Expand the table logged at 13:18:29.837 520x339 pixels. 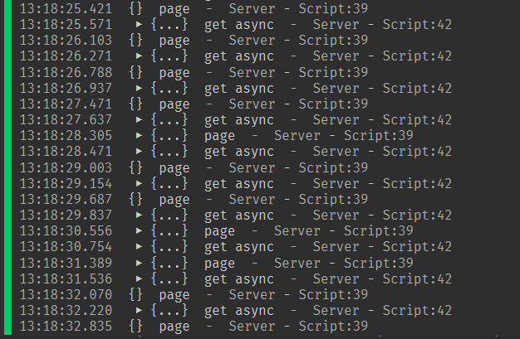coord(139,216)
